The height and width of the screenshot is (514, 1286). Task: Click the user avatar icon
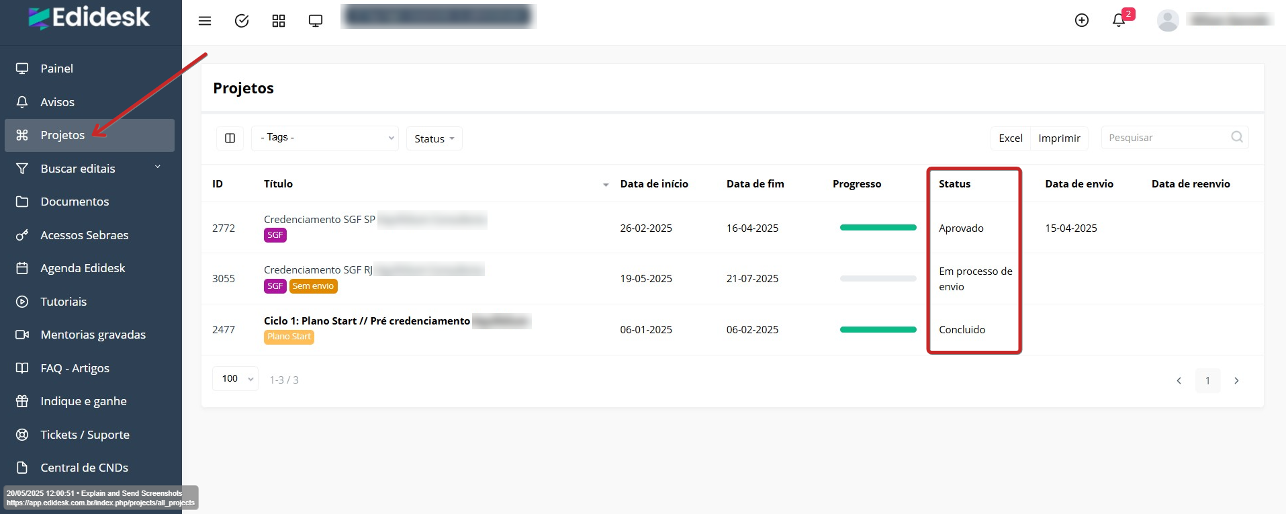coord(1168,20)
